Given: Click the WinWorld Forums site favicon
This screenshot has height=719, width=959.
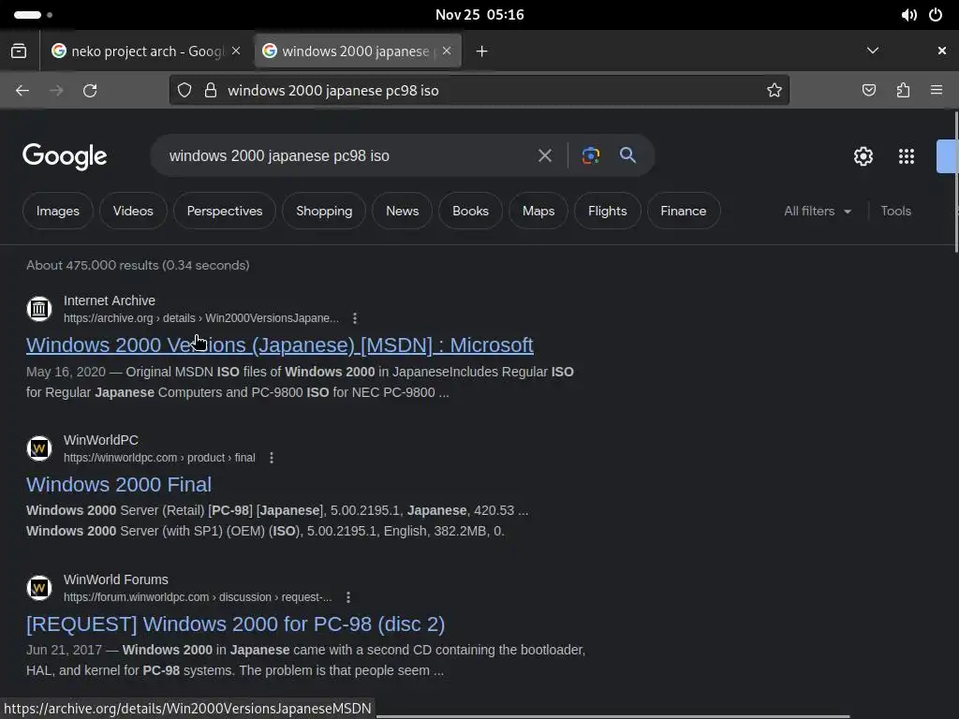Looking at the screenshot, I should [x=39, y=588].
